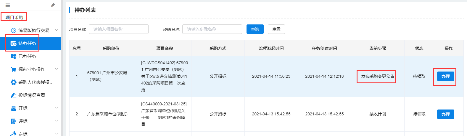467x136 pixels.
Task: Select the 待办任务 menu item
Action: pyautogui.click(x=30, y=43)
